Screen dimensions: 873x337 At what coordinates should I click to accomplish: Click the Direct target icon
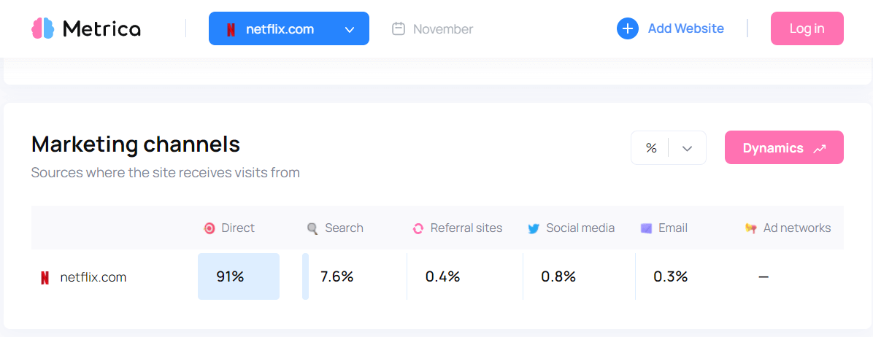(x=210, y=228)
